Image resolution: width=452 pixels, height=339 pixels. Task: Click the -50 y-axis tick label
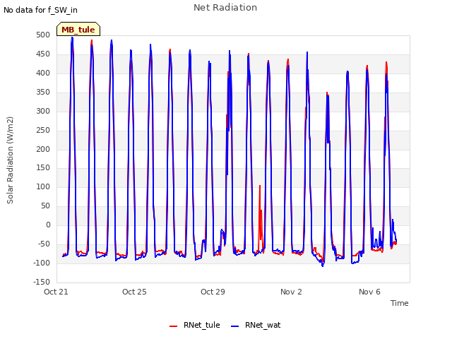click(x=44, y=244)
